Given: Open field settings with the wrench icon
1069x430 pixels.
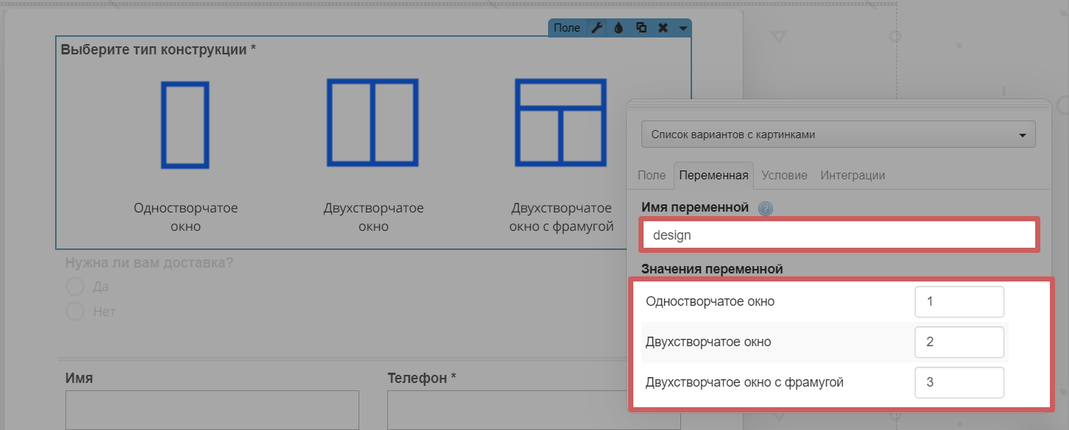Looking at the screenshot, I should tap(597, 28).
